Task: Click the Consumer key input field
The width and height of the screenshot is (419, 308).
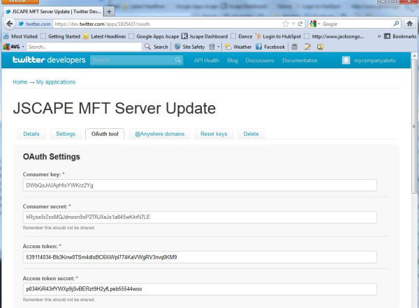Action: point(200,185)
